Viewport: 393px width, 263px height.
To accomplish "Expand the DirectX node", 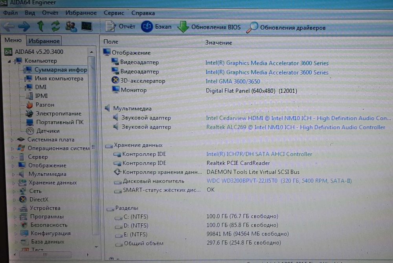I will click(x=15, y=200).
